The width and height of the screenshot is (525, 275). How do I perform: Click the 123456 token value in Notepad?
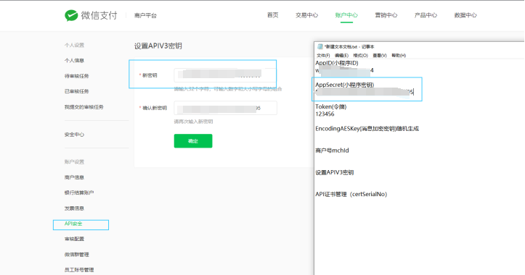[325, 114]
